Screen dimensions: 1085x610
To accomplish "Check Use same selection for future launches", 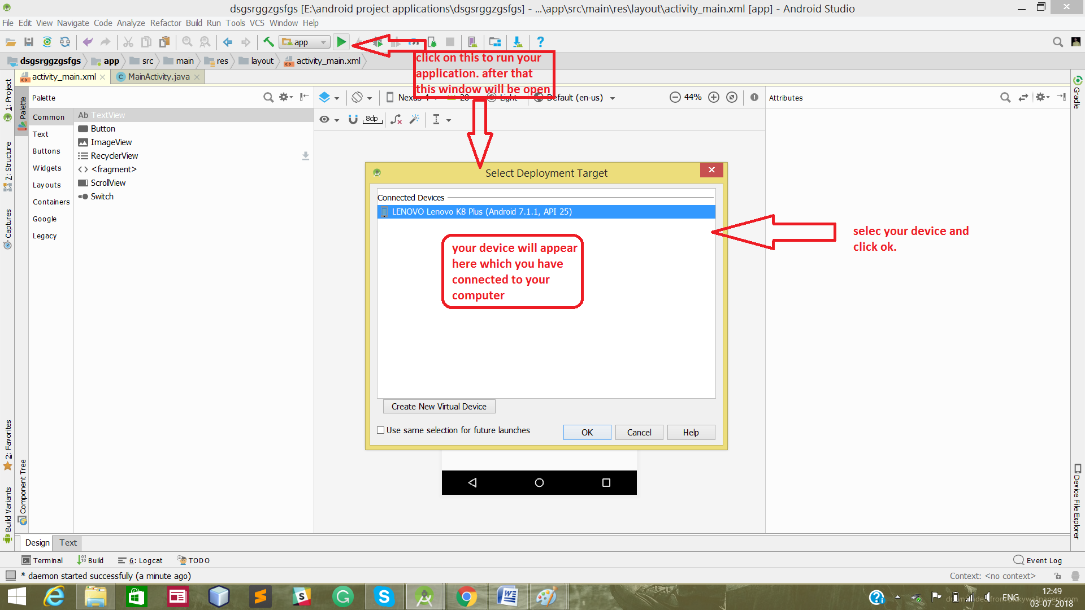I will pos(381,430).
